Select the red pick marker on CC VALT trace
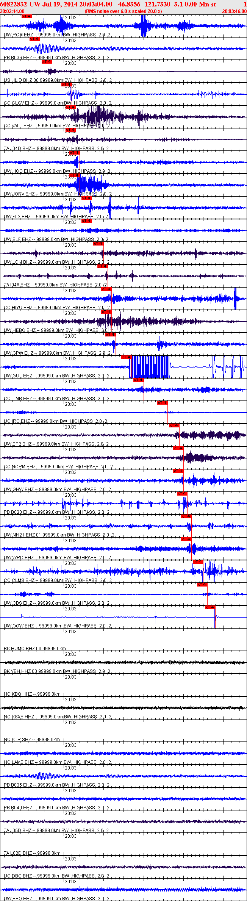 pyautogui.click(x=70, y=107)
